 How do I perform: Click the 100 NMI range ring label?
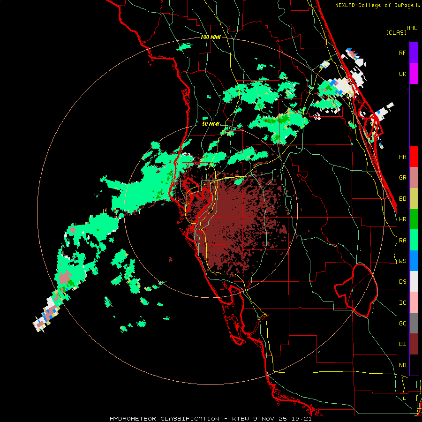tap(211, 37)
